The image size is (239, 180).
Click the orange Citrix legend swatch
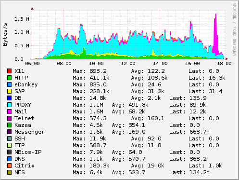(x=9, y=166)
